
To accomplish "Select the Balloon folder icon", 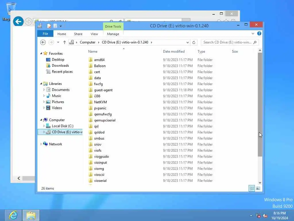I will pyautogui.click(x=90, y=66).
